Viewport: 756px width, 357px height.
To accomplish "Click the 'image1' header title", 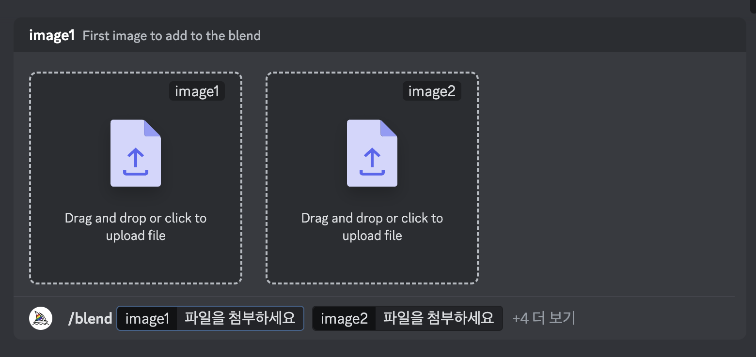I will [52, 36].
